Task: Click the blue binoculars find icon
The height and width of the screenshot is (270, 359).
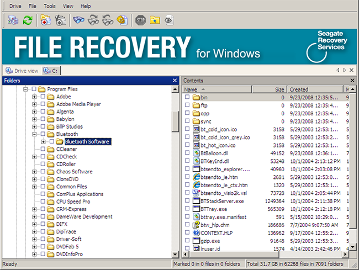Action: [79, 20]
